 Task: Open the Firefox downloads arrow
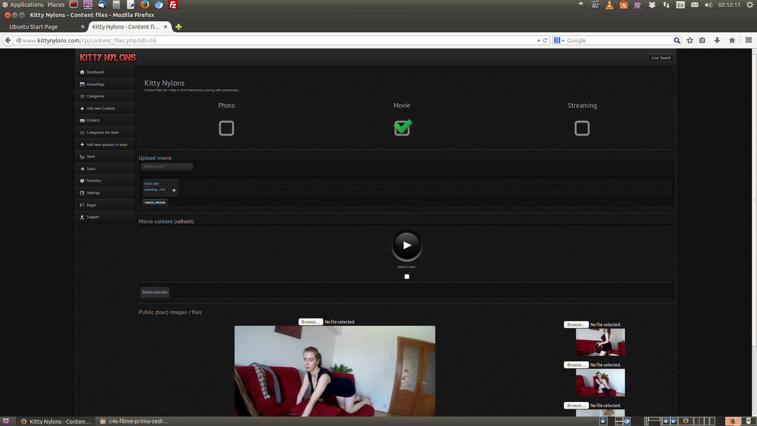717,40
